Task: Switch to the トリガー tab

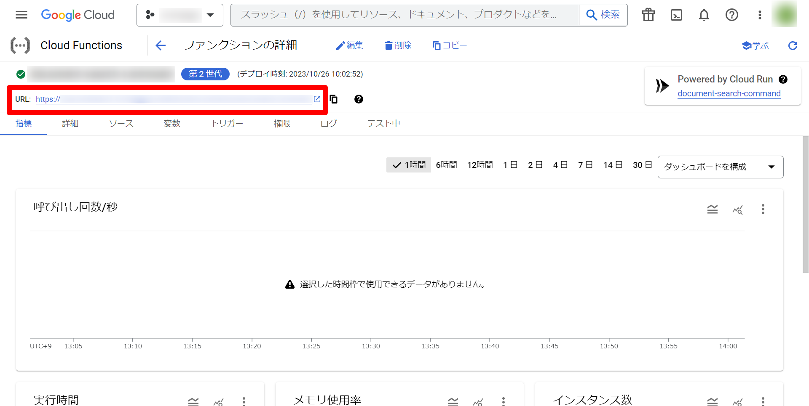Action: coord(227,123)
